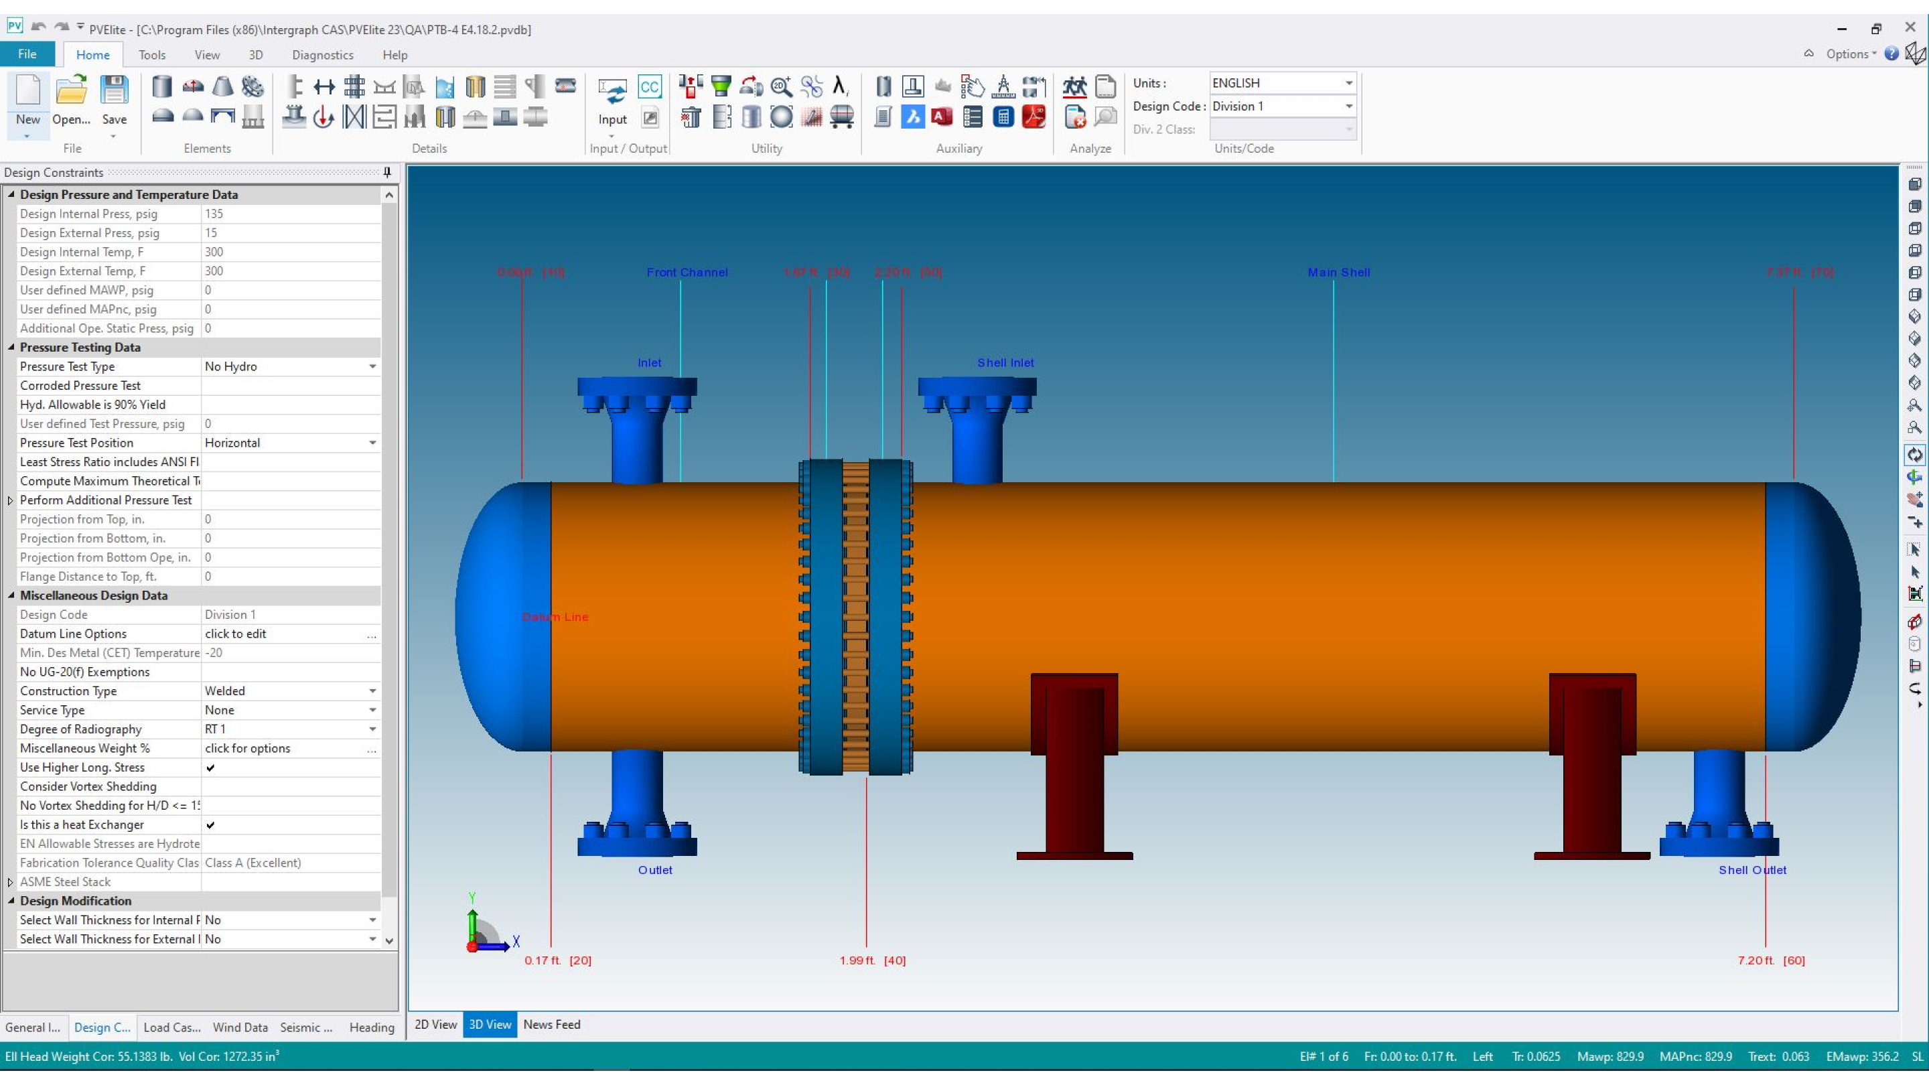This screenshot has height=1085, width=1929.
Task: Click the body flange element icon
Action: (253, 87)
